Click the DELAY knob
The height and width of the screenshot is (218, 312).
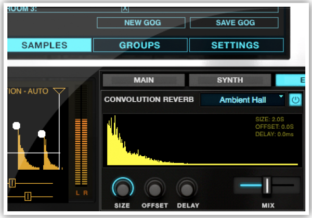(187, 188)
